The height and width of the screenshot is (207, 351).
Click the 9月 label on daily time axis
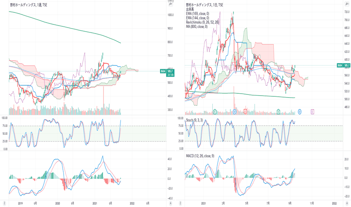tap(290, 203)
